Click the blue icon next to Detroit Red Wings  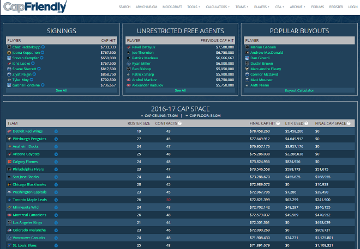coord(56,132)
